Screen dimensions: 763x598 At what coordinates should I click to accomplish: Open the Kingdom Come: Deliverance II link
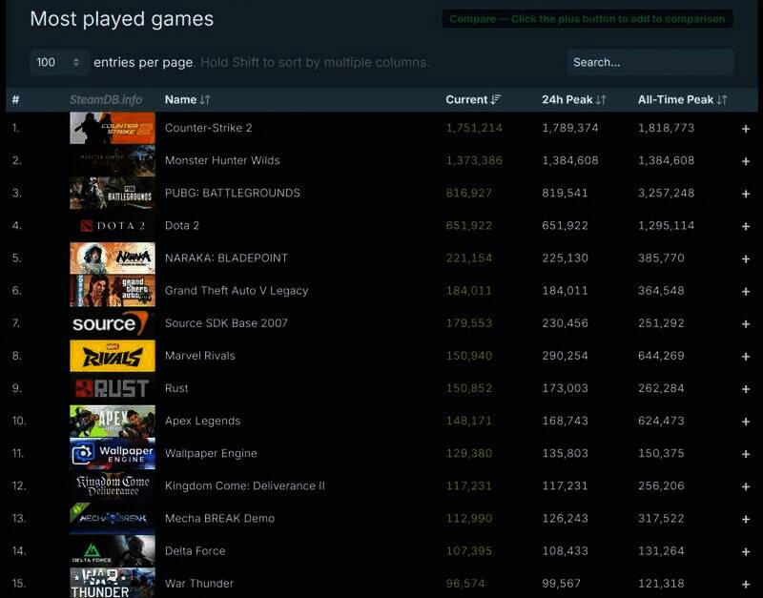(246, 485)
